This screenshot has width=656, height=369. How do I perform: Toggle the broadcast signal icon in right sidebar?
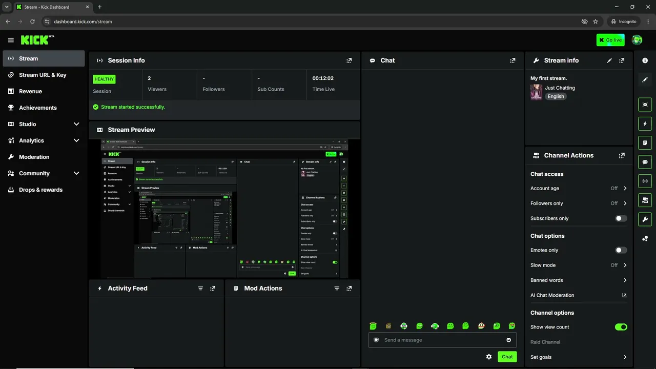click(645, 181)
